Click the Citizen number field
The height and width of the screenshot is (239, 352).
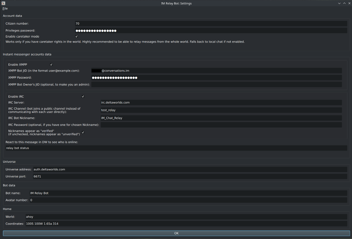211,23
